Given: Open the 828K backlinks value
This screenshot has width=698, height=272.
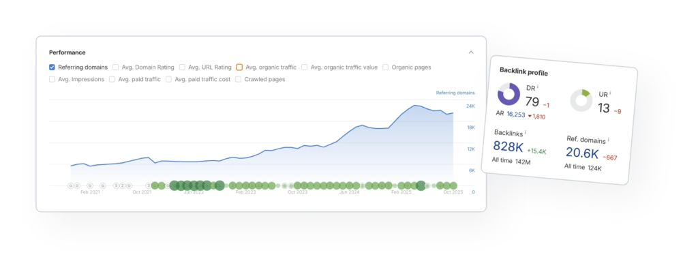Looking at the screenshot, I should tap(509, 147).
